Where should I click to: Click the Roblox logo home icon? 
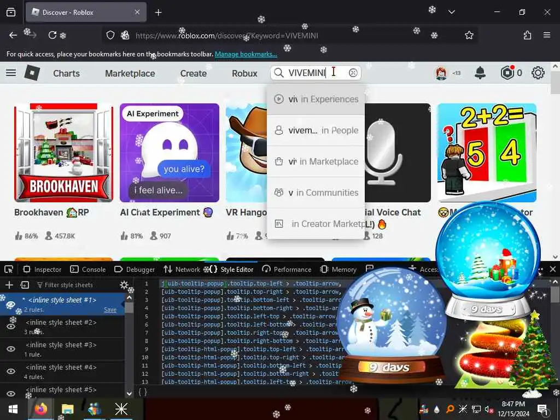[x=32, y=73]
